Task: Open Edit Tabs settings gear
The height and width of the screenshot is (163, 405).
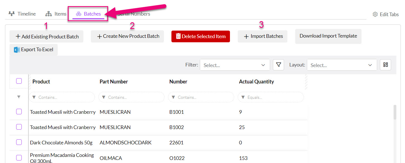Action: [375, 14]
